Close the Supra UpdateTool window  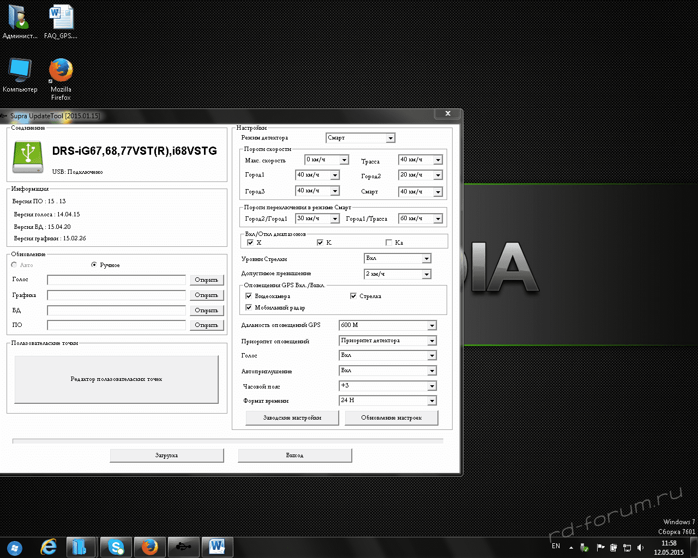click(448, 113)
